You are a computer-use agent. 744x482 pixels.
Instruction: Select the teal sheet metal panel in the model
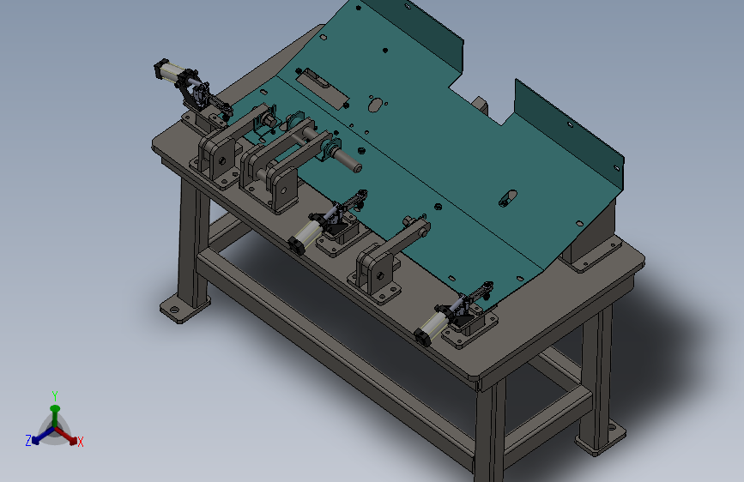(427, 157)
